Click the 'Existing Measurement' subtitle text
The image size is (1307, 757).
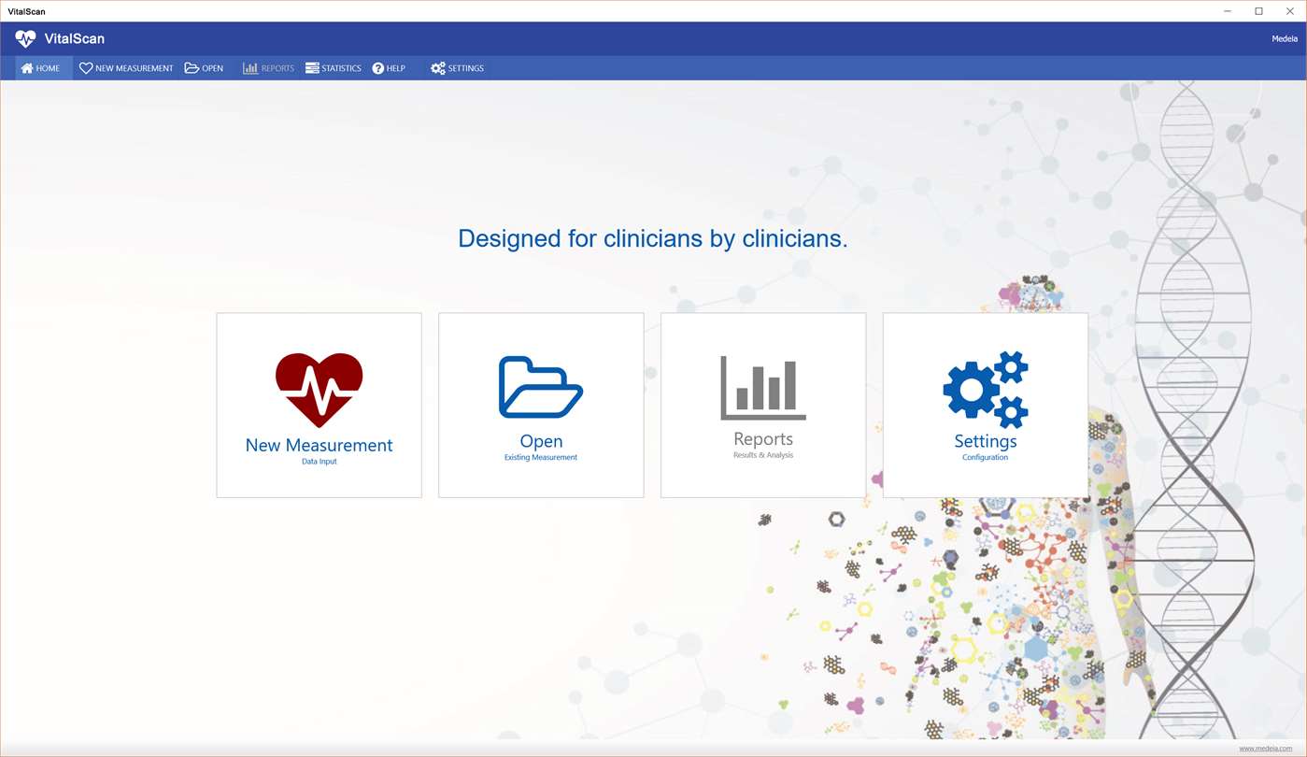tap(541, 458)
